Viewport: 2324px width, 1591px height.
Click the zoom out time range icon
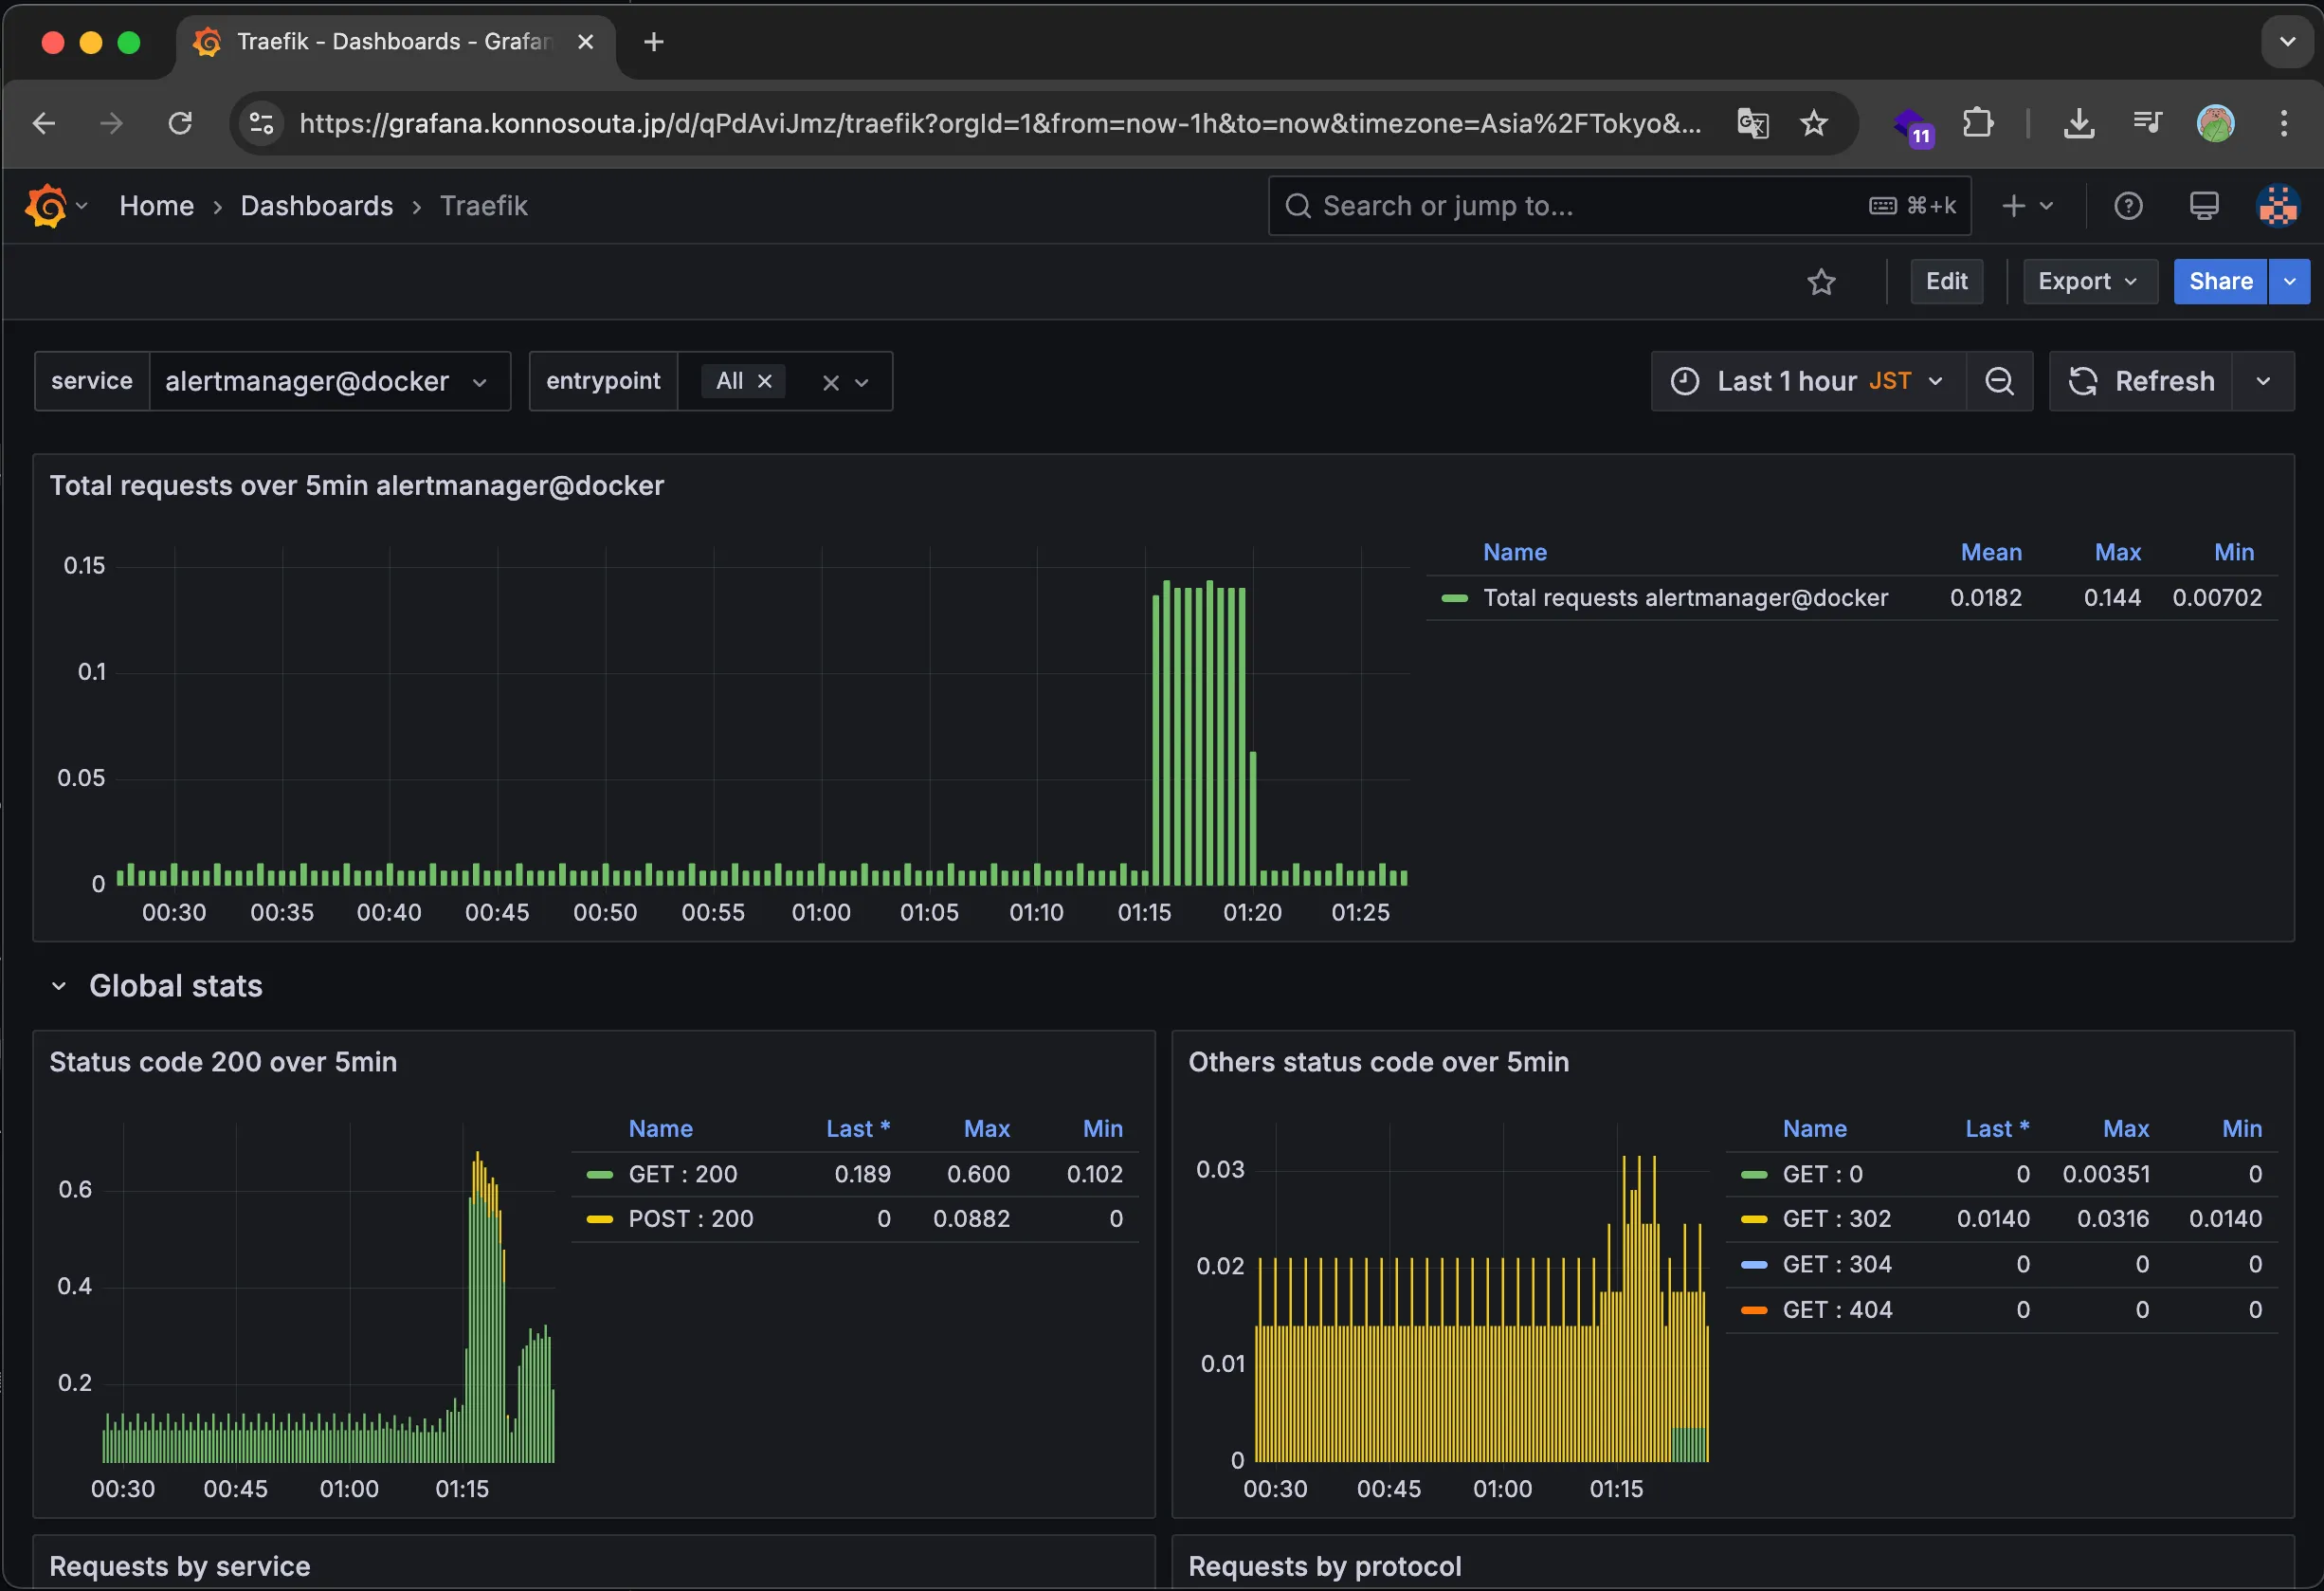coord(1999,381)
